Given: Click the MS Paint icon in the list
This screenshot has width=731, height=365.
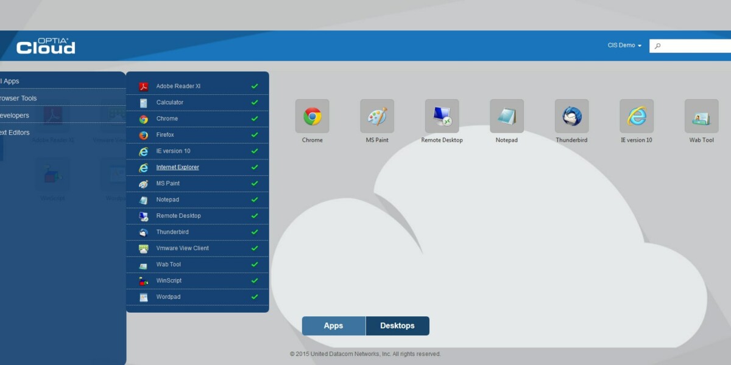Looking at the screenshot, I should (x=144, y=184).
